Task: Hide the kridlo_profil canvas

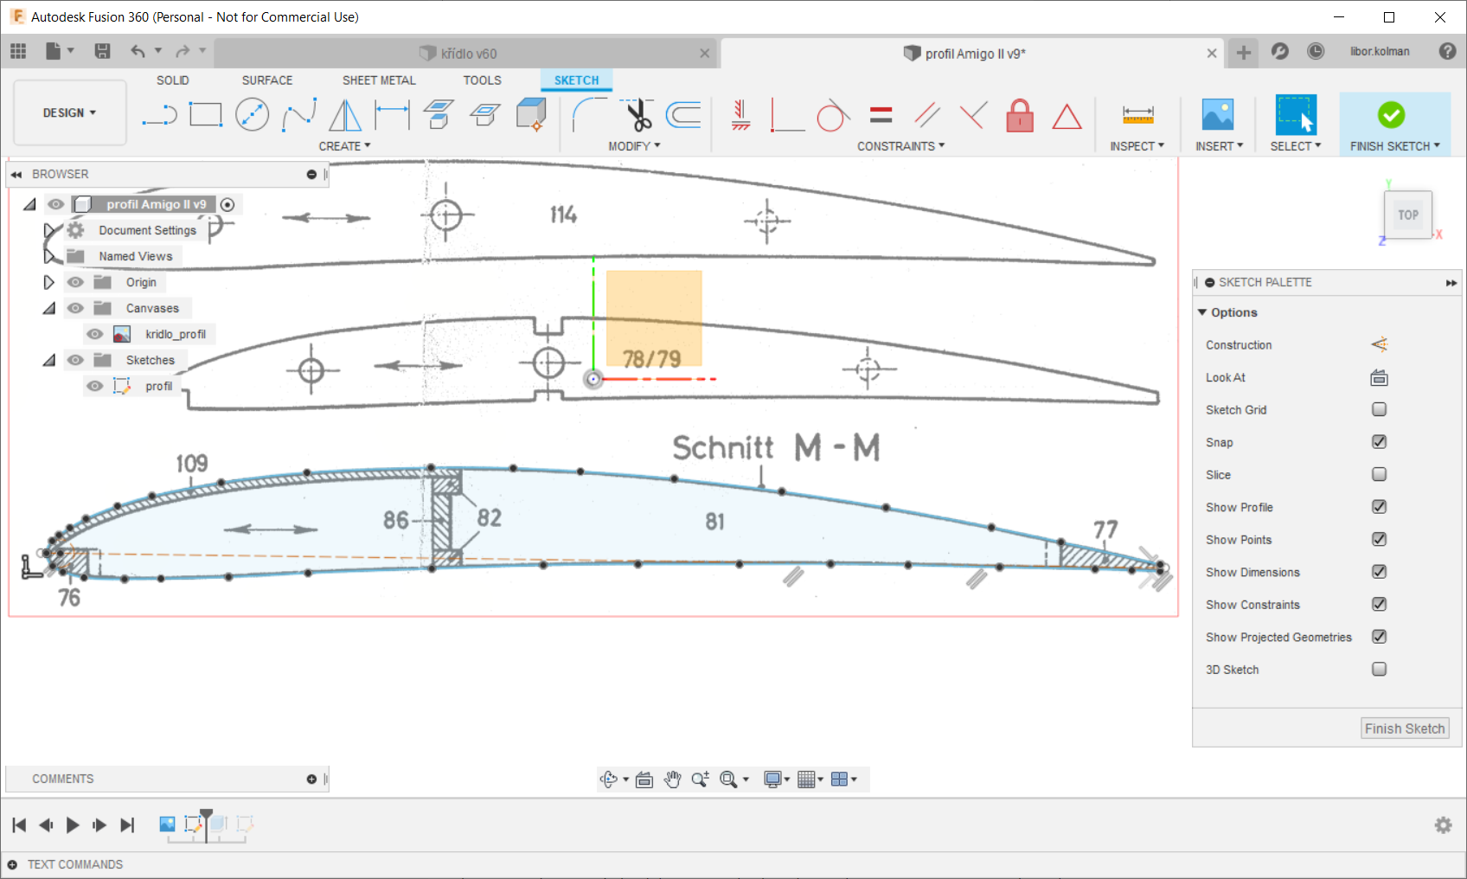Action: (x=95, y=335)
